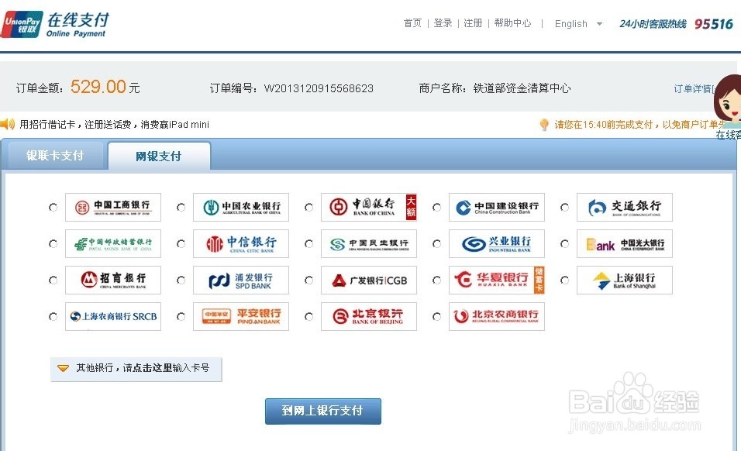
Task: Select the radio button for 兴业银行
Action: coord(436,243)
